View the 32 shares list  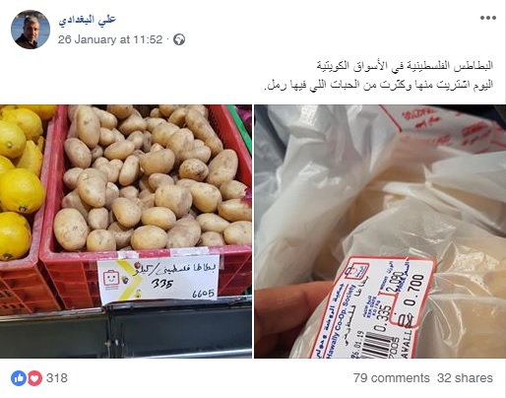pos(465,378)
